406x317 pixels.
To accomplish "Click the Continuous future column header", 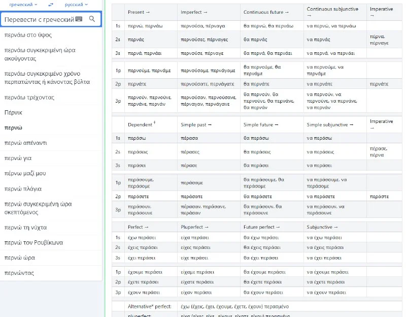I will [x=266, y=12].
